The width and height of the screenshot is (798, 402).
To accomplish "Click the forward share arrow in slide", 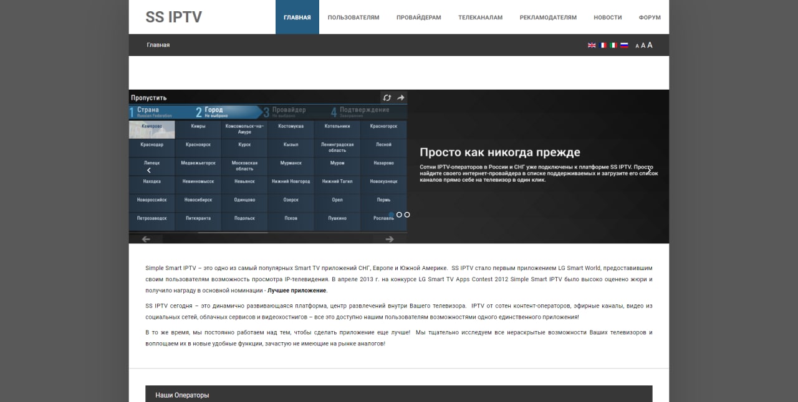I will pos(401,98).
